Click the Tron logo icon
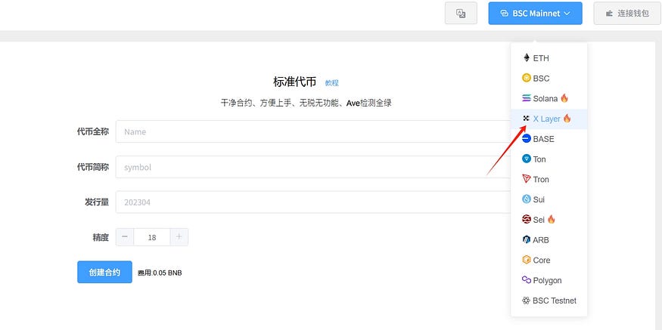 pyautogui.click(x=526, y=179)
